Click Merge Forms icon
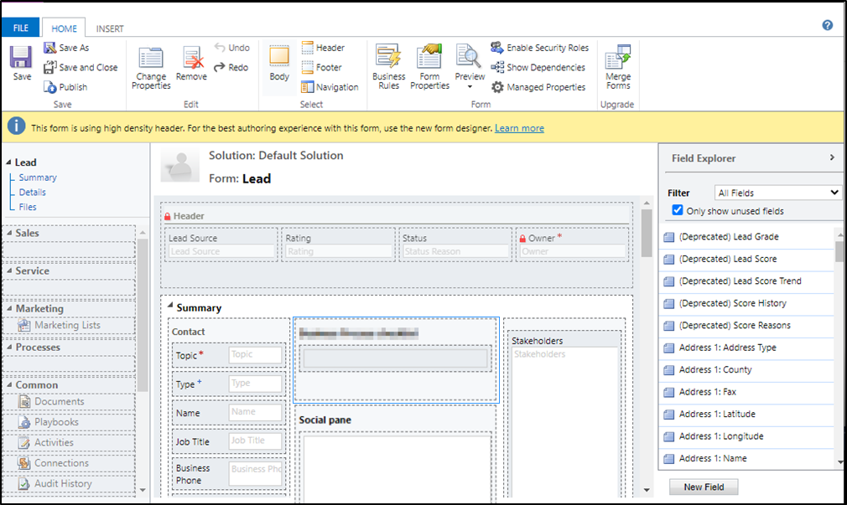Viewport: 847px width, 505px height. [618, 59]
